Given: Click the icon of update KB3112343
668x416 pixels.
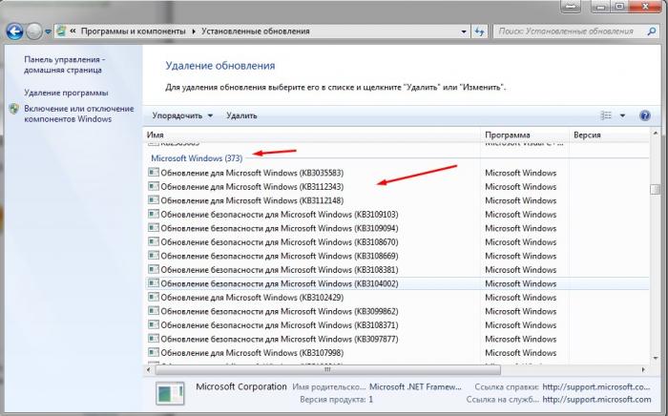Looking at the screenshot, I should (153, 187).
